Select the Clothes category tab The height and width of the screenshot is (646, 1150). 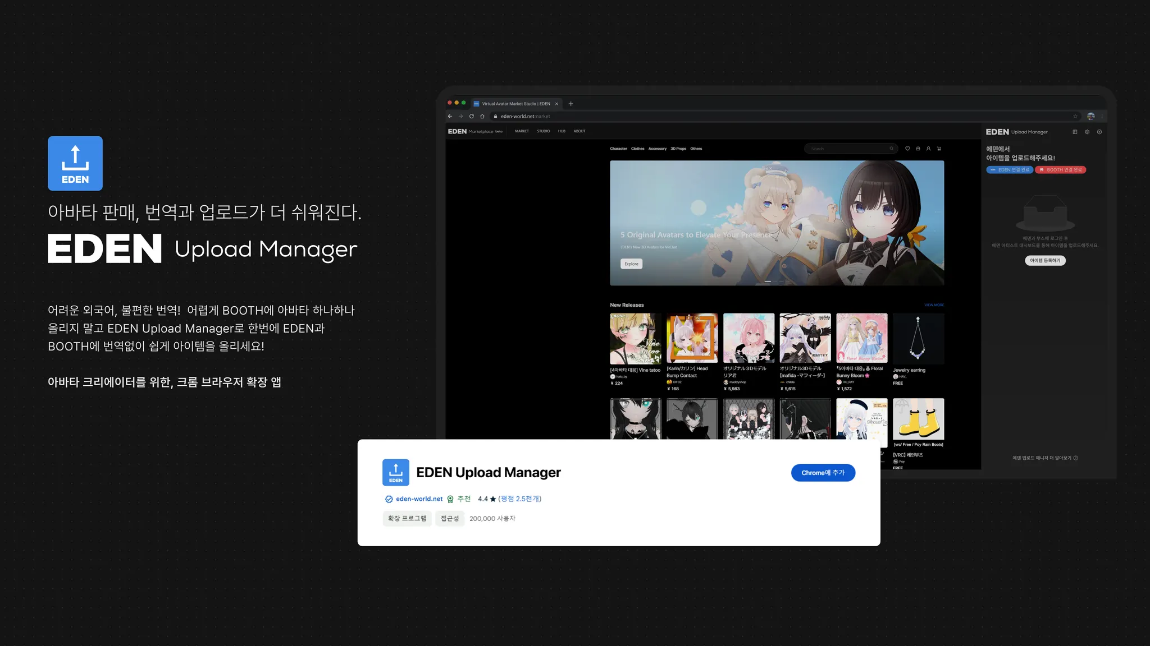click(x=637, y=149)
